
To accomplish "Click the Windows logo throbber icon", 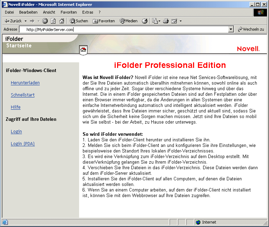I will (260, 12).
